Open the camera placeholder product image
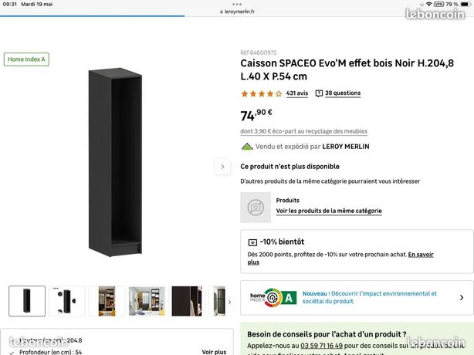The width and height of the screenshot is (474, 355). (x=256, y=208)
